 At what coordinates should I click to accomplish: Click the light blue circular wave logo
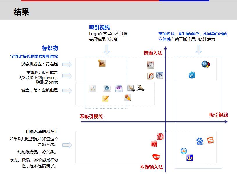[184, 151]
